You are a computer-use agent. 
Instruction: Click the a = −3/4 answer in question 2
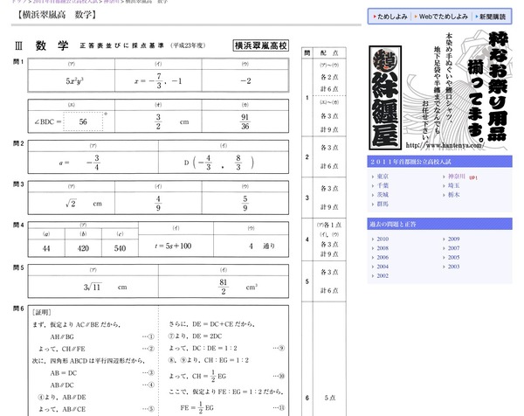click(x=79, y=163)
